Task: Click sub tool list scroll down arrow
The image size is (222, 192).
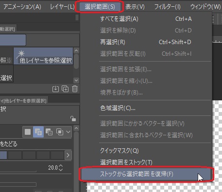Action: tap(76, 80)
